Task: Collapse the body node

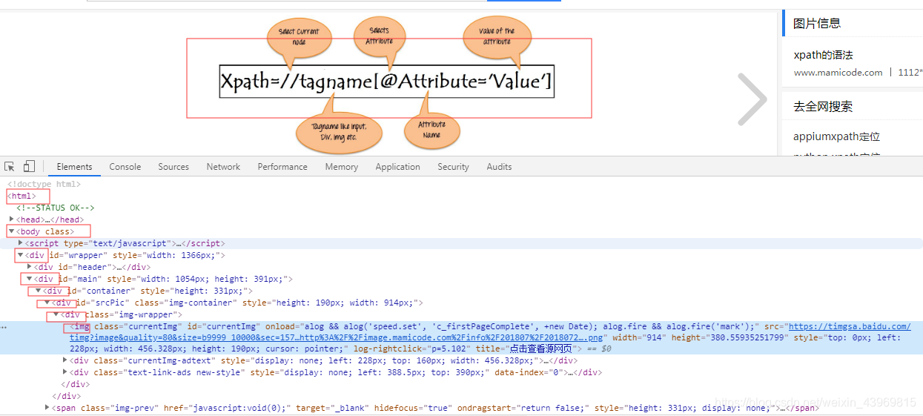Action: 11,231
